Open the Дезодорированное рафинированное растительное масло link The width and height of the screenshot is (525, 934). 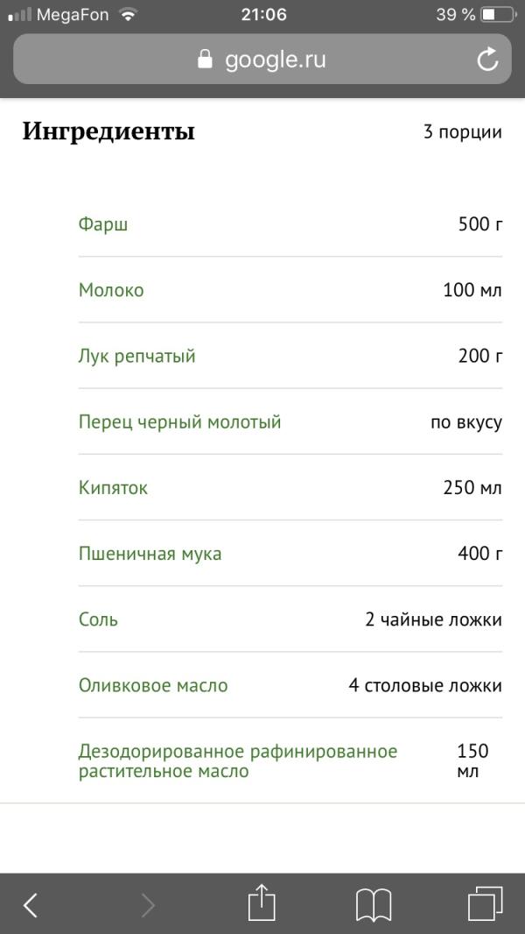coord(236,761)
